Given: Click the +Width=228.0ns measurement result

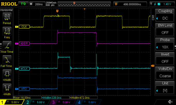Looking at the screenshot, I should [x=55, y=98].
